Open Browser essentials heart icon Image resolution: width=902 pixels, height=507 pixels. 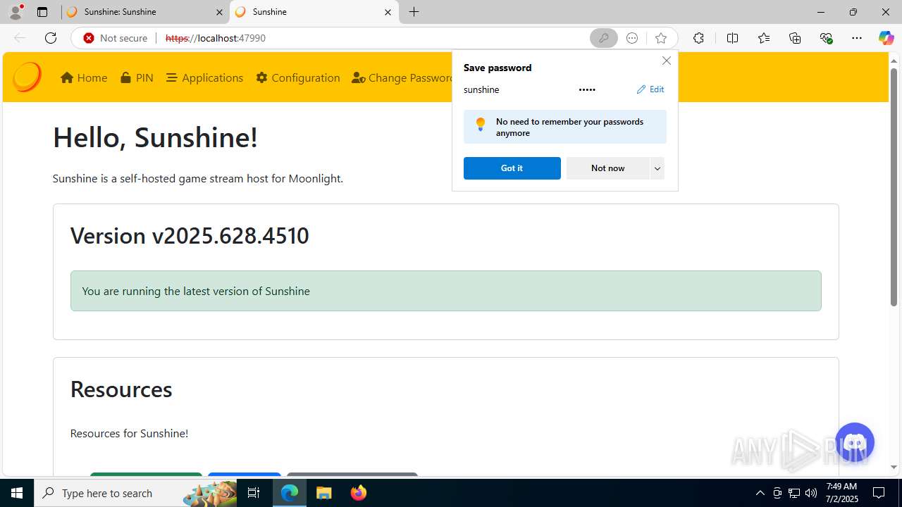[x=827, y=38]
